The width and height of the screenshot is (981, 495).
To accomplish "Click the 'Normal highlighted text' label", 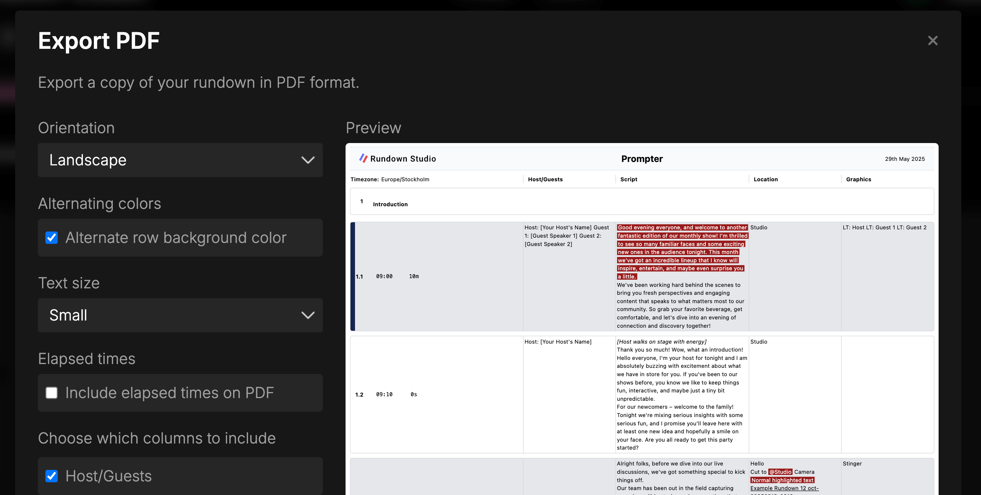I will point(782,480).
